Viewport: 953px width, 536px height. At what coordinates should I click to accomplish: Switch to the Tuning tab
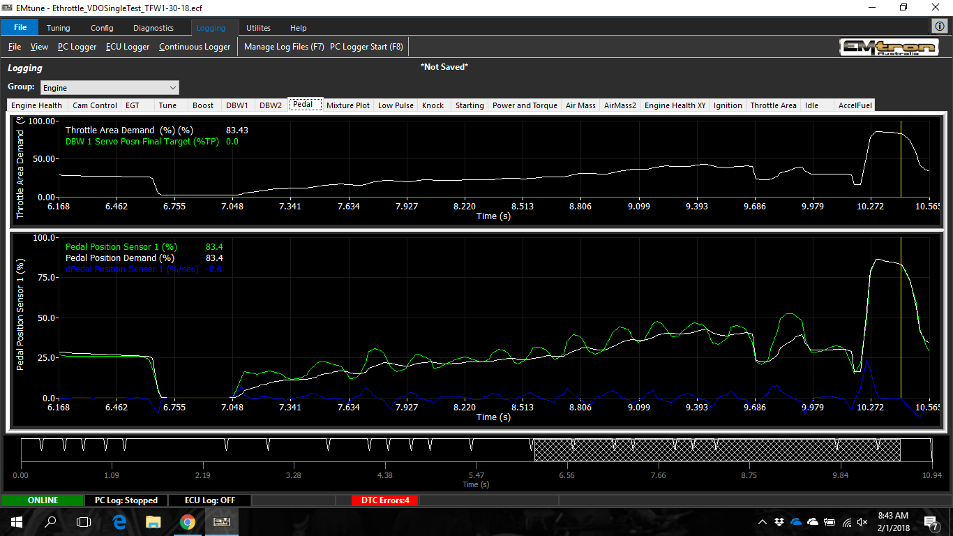point(58,28)
